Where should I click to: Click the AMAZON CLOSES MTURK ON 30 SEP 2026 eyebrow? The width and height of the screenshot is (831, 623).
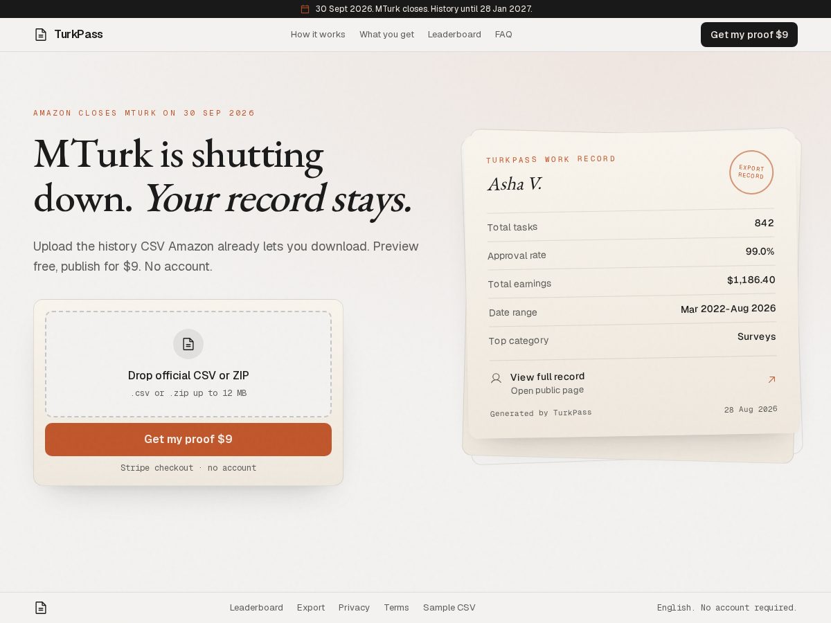[144, 113]
